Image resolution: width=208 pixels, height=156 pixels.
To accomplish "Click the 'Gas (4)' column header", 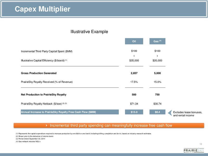I will point(157,41).
